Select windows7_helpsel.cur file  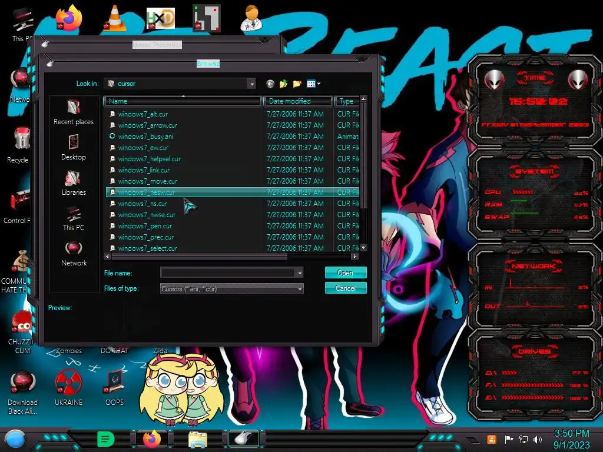pyautogui.click(x=149, y=159)
